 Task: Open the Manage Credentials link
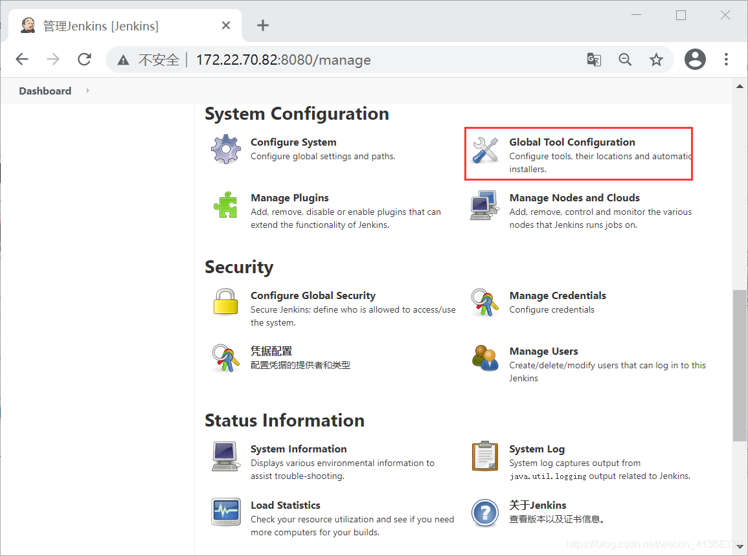pyautogui.click(x=558, y=296)
